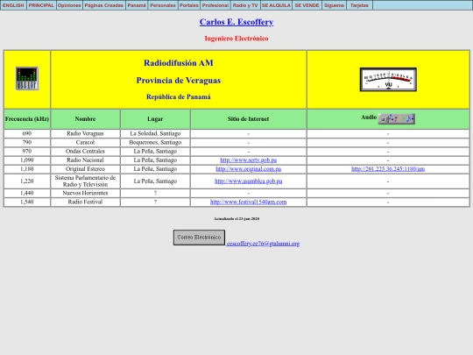Click the 1,440 frequency cell
The width and height of the screenshot is (473, 355).
[x=27, y=193]
